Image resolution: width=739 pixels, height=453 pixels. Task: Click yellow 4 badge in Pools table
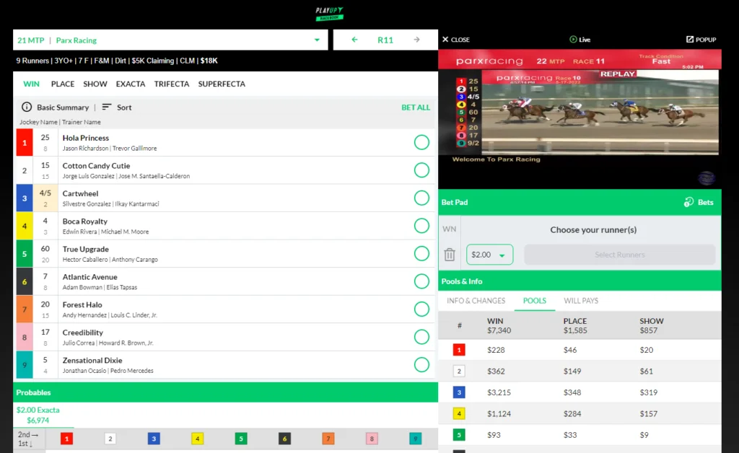[459, 413]
